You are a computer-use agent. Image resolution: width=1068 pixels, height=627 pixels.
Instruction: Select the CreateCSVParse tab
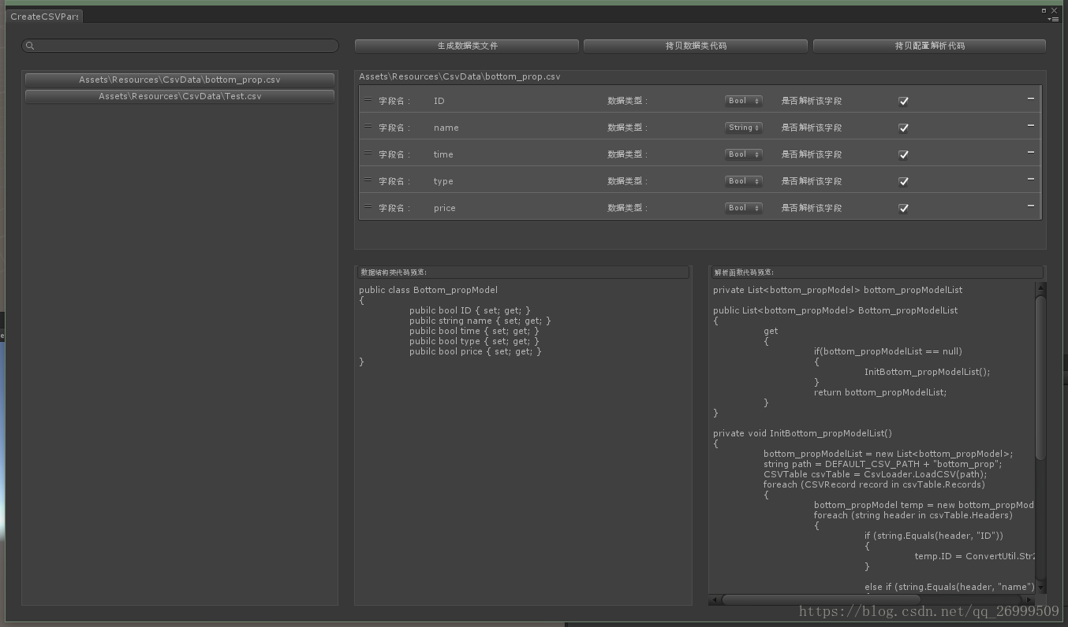click(44, 16)
